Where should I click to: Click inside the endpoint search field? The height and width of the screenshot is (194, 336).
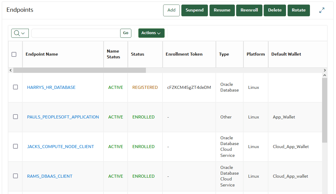pos(76,33)
